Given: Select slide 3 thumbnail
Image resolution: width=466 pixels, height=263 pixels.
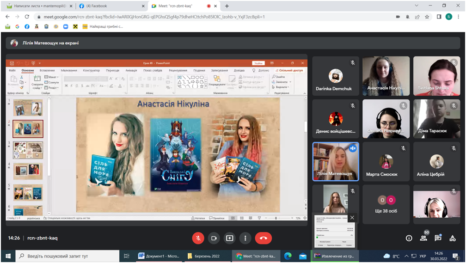Looking at the screenshot, I should (x=28, y=150).
